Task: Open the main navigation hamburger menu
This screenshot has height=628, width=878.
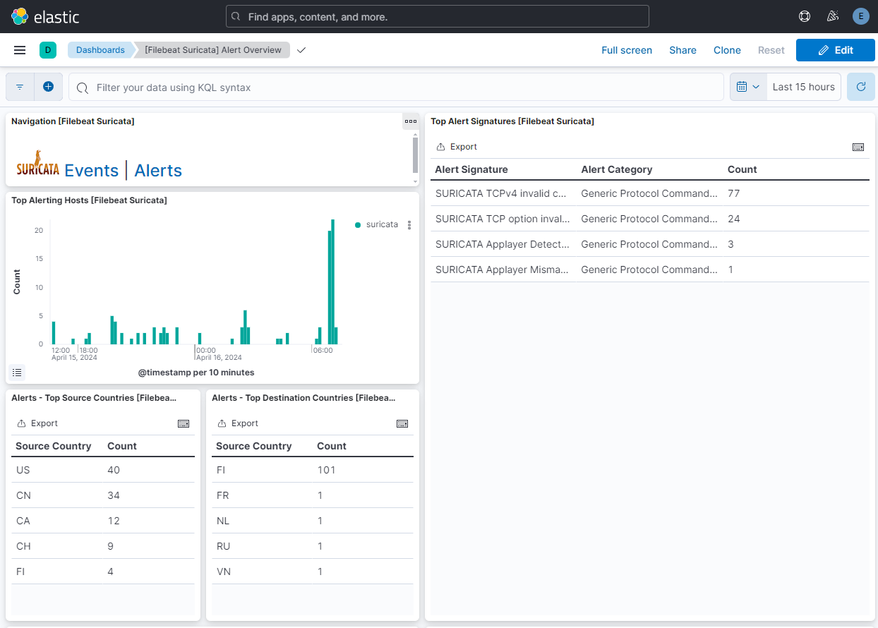Action: (x=20, y=50)
